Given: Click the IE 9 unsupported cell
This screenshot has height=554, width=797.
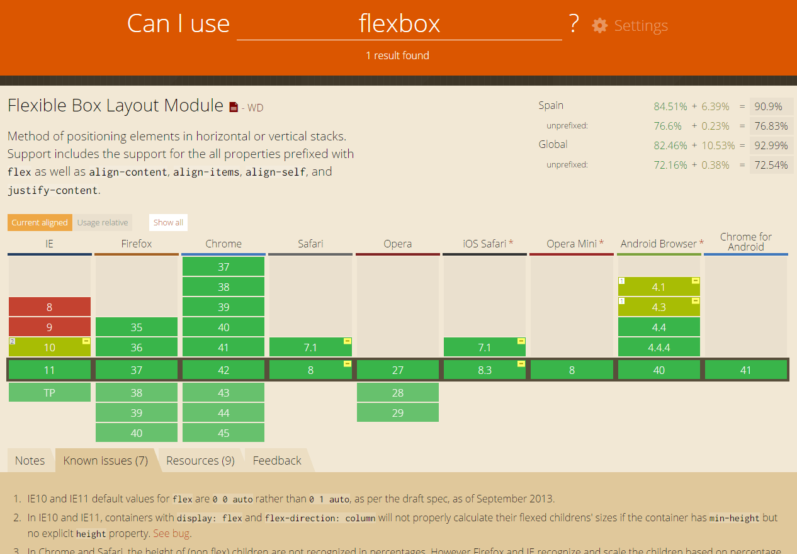Looking at the screenshot, I should (x=50, y=327).
